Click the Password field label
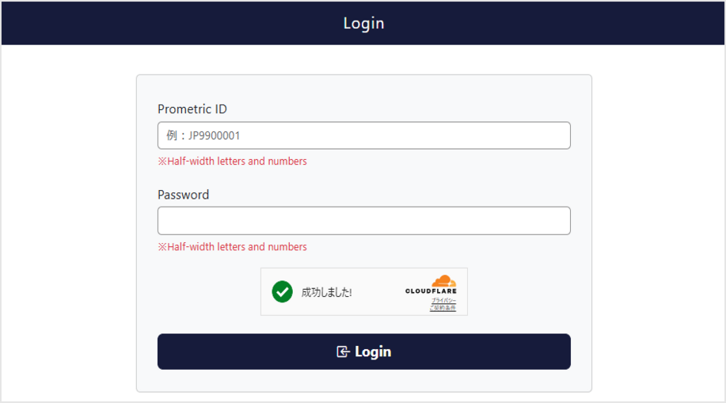The height and width of the screenshot is (403, 726). click(x=183, y=195)
